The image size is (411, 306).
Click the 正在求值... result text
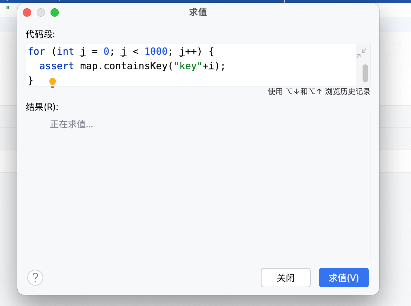click(71, 124)
